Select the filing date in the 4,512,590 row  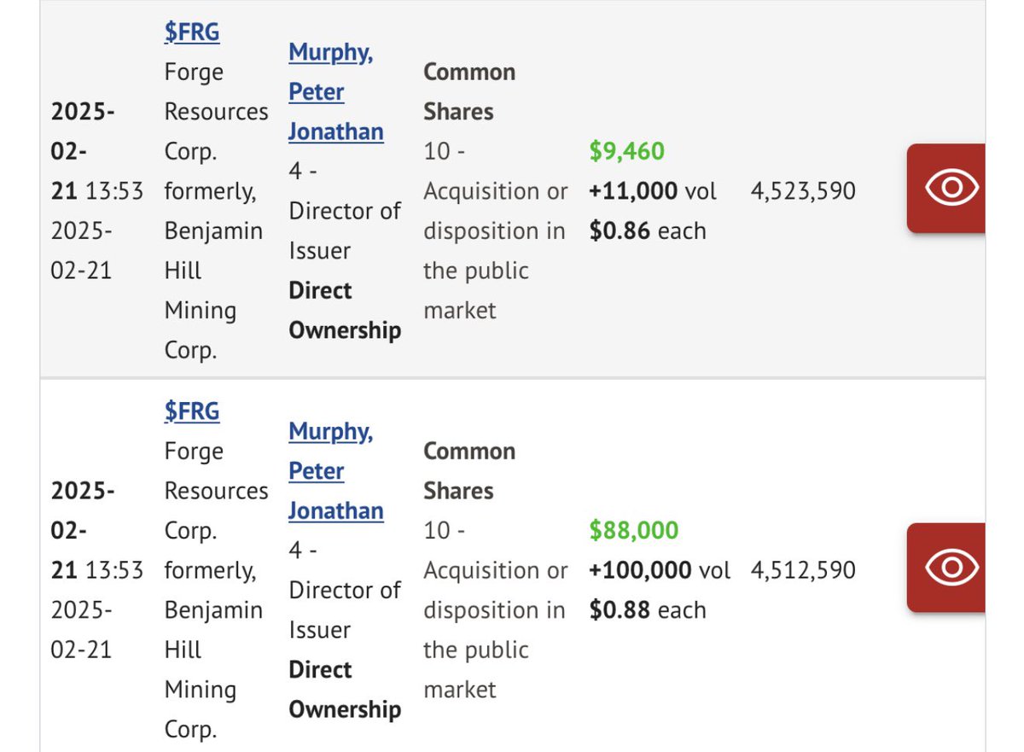click(x=97, y=531)
